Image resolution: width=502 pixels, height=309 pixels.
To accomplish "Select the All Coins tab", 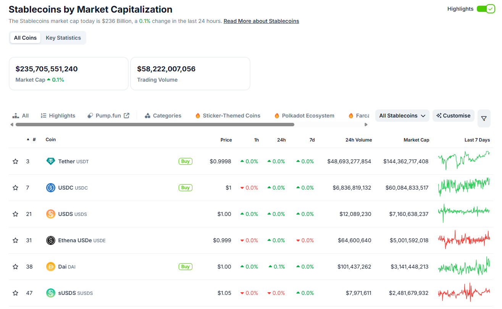I will (x=25, y=38).
